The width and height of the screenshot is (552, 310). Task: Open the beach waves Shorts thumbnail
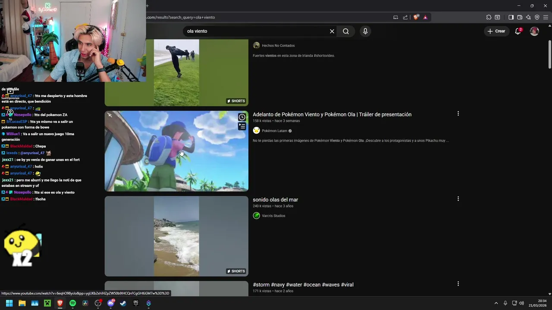click(x=176, y=236)
